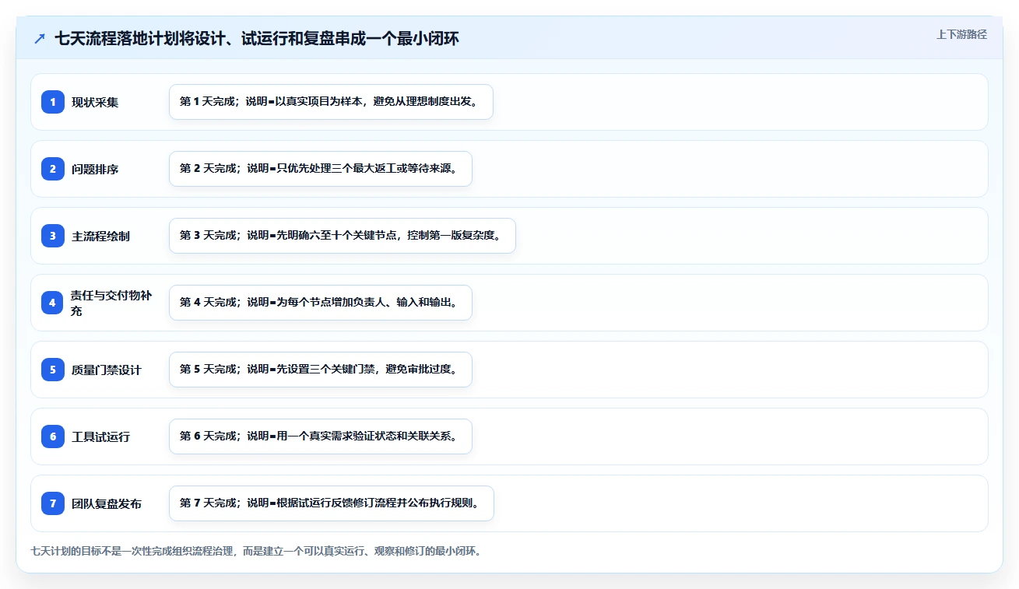Open the 第 2 天完成 description box
This screenshot has height=589, width=1019.
pyautogui.click(x=321, y=169)
